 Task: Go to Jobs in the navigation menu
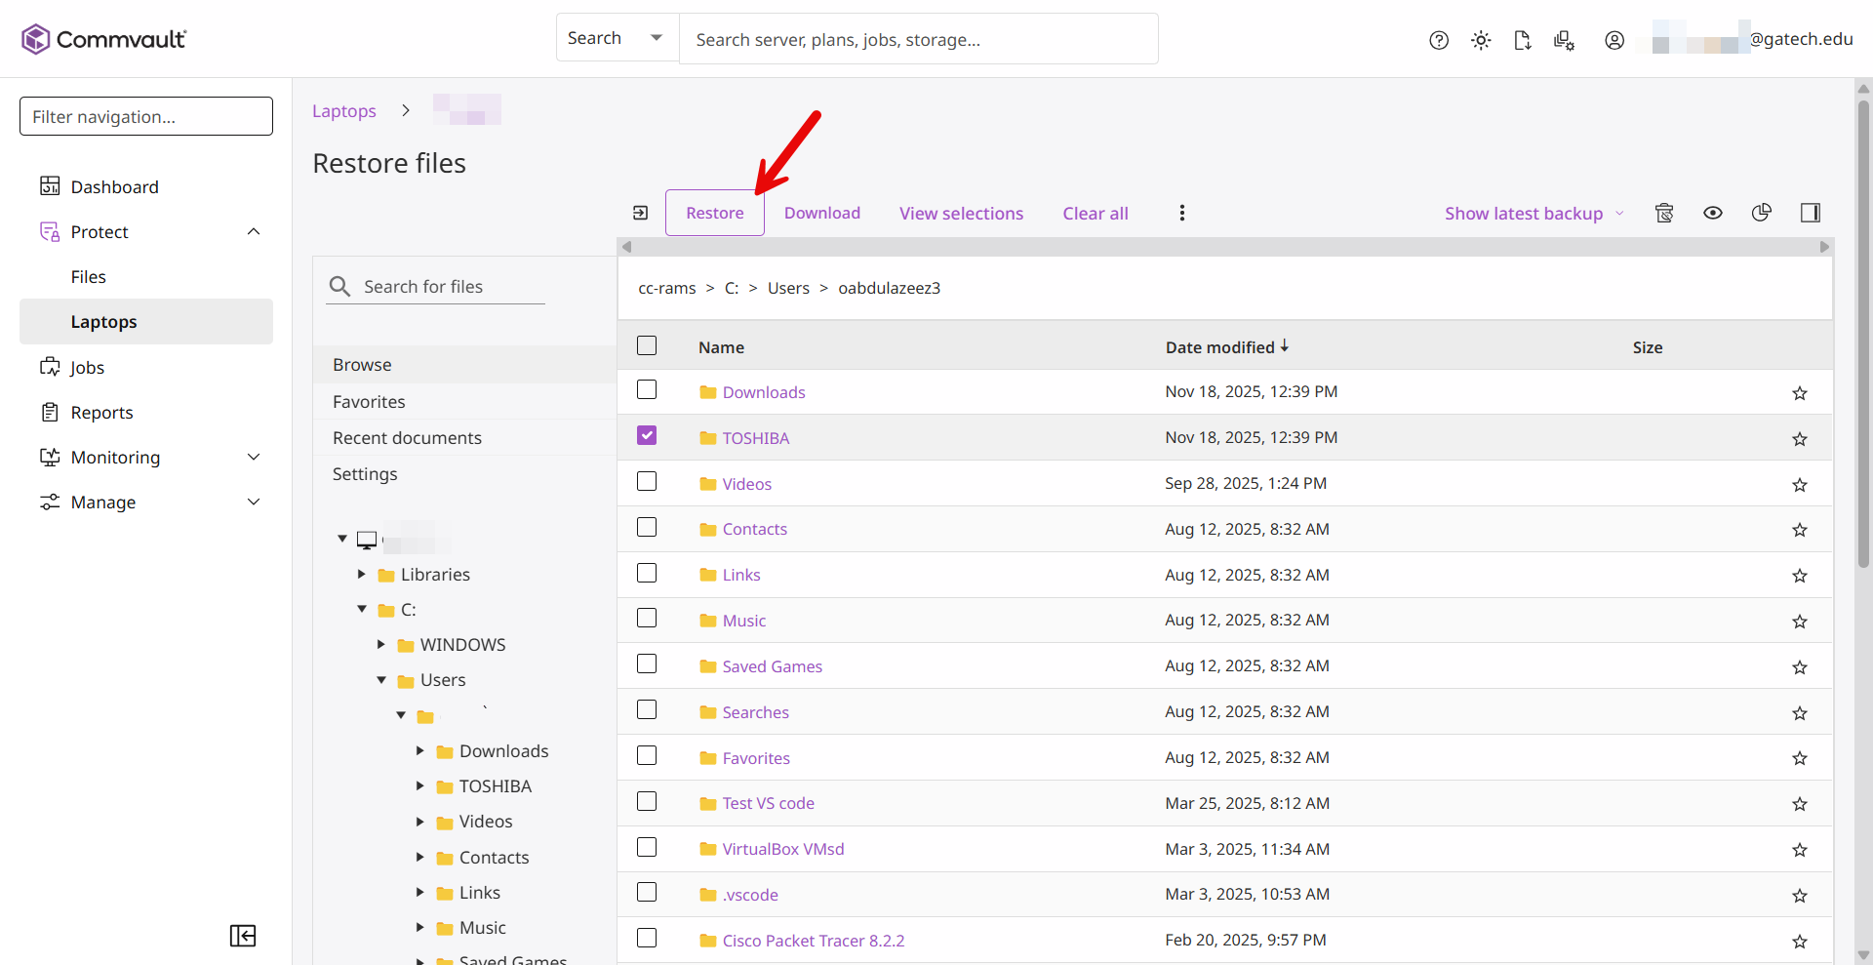(x=87, y=368)
